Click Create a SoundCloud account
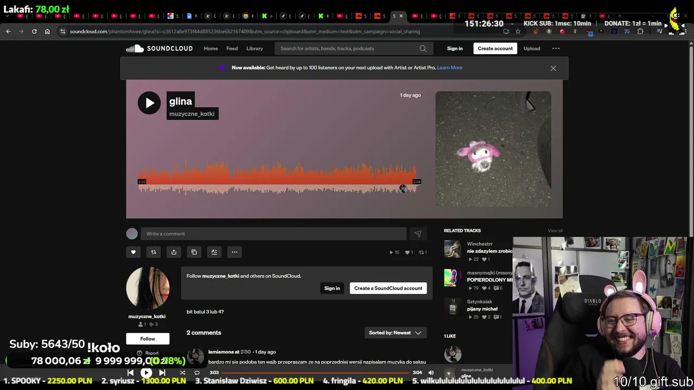 (x=388, y=288)
